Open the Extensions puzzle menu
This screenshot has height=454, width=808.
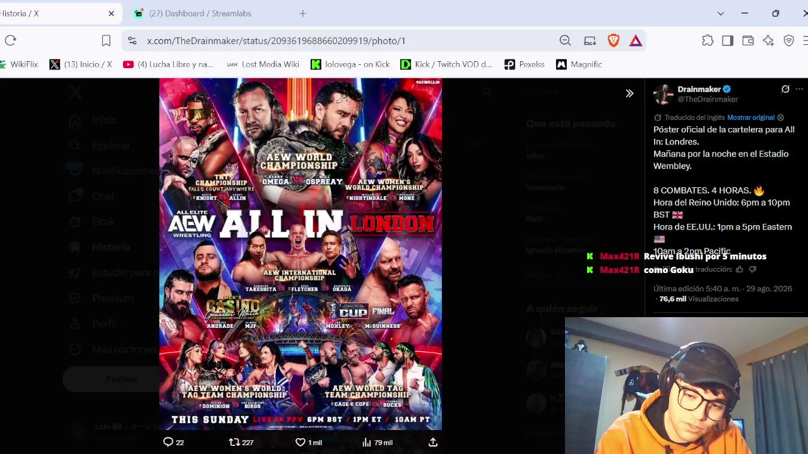pos(708,40)
